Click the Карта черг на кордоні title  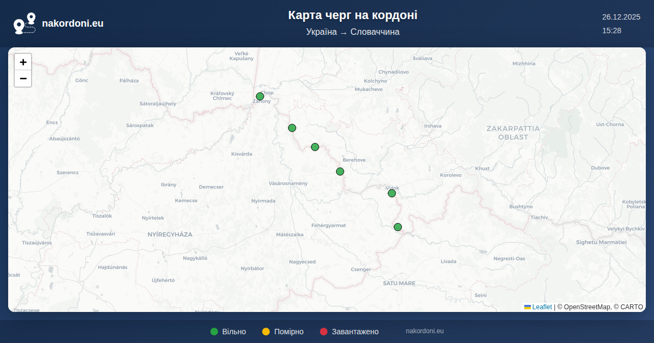[353, 15]
